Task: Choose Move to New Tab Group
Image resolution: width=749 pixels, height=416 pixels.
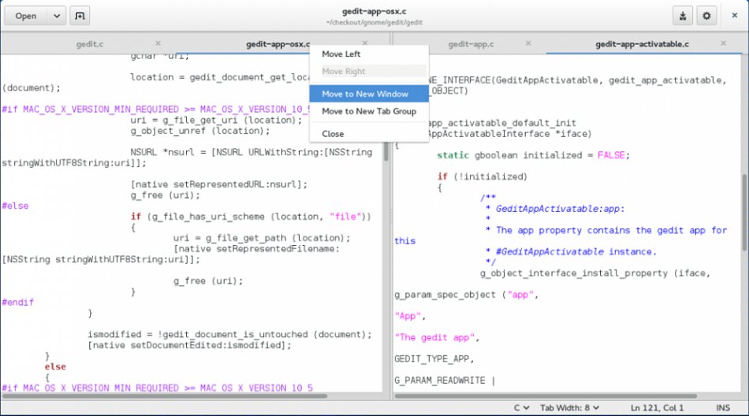Action: (x=369, y=111)
